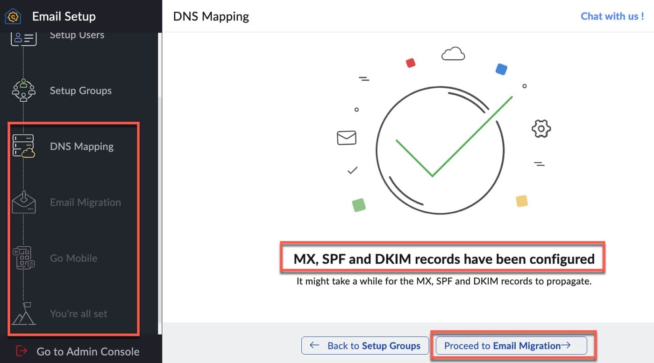Select the You're all set step
This screenshot has height=363, width=654.
coord(78,314)
